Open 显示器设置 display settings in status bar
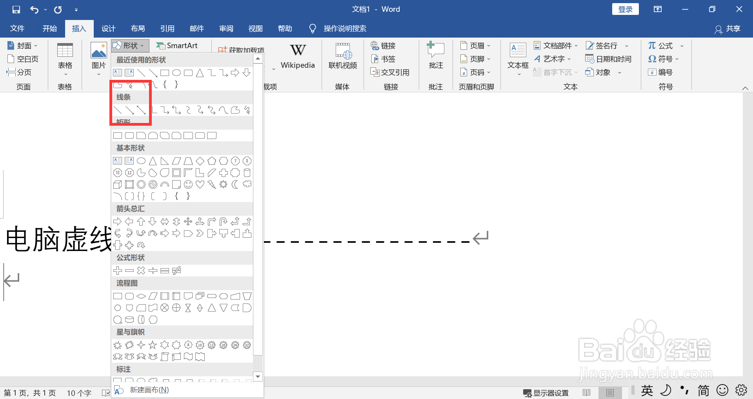The image size is (753, 399). [x=546, y=393]
